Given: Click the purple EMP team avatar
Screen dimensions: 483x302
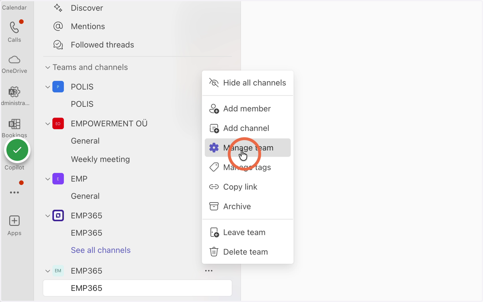Looking at the screenshot, I should pyautogui.click(x=58, y=179).
